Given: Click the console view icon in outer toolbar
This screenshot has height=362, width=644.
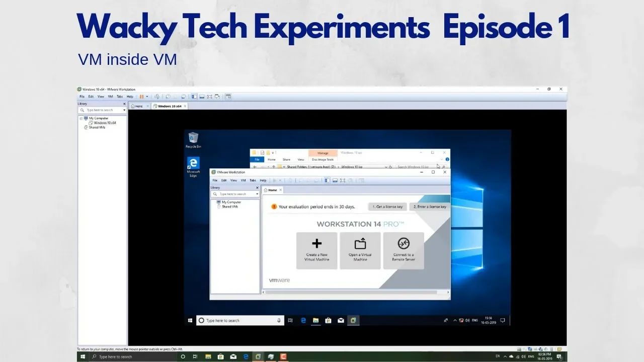Looking at the screenshot, I should [x=228, y=97].
